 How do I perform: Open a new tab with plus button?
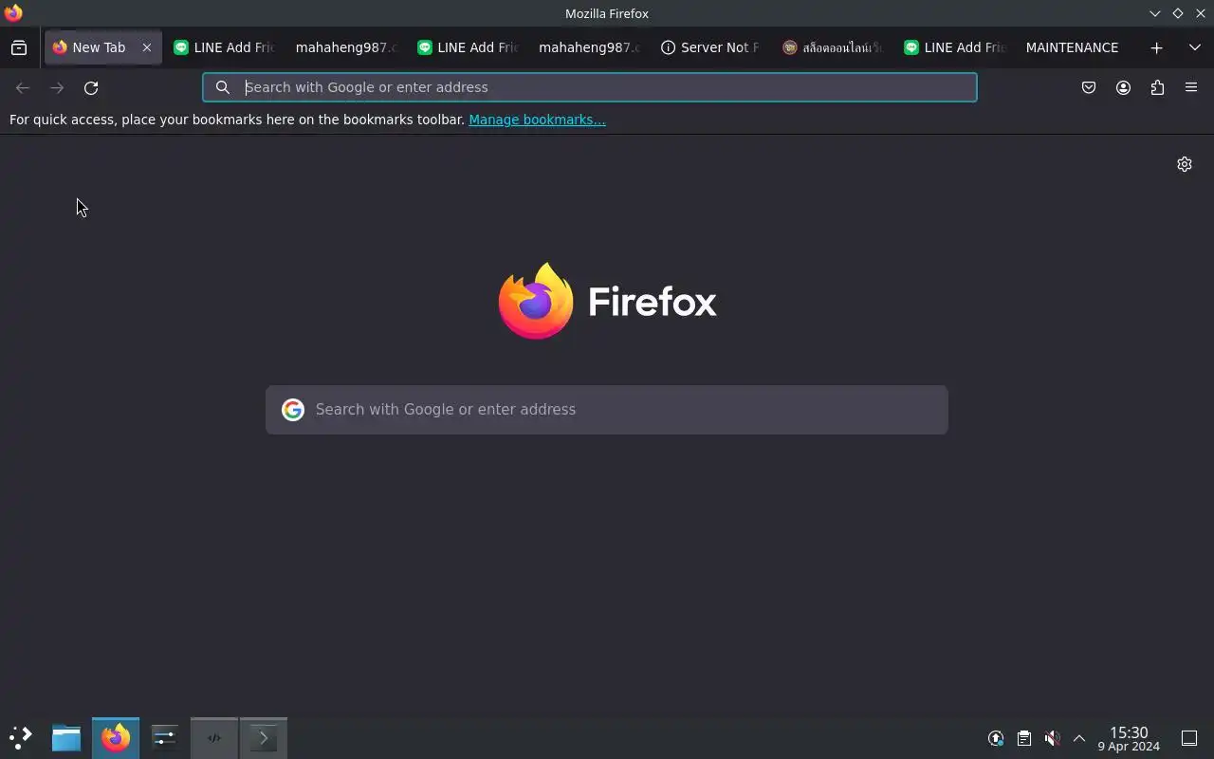point(1156,47)
